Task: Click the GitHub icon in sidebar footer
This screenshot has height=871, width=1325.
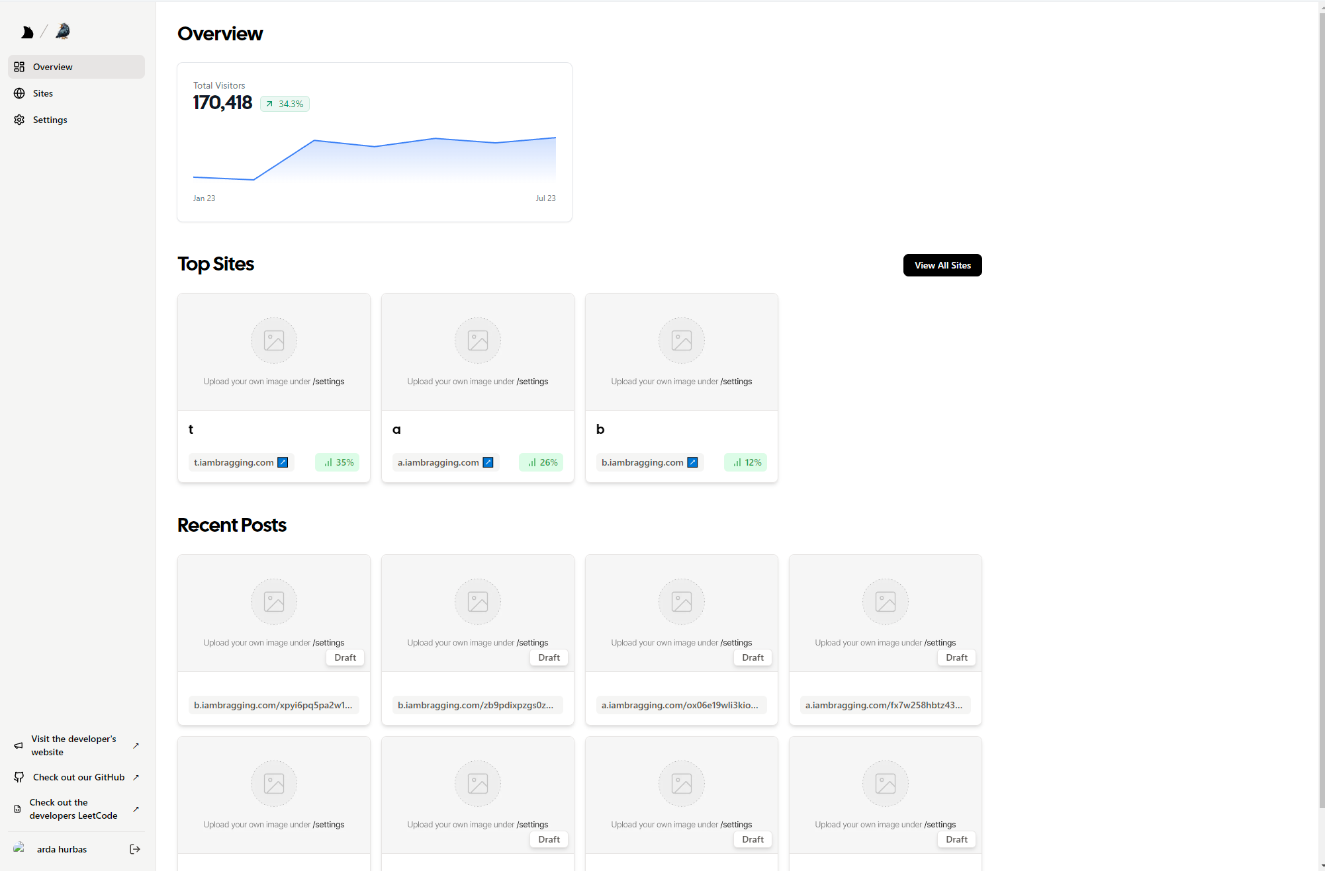Action: [19, 777]
